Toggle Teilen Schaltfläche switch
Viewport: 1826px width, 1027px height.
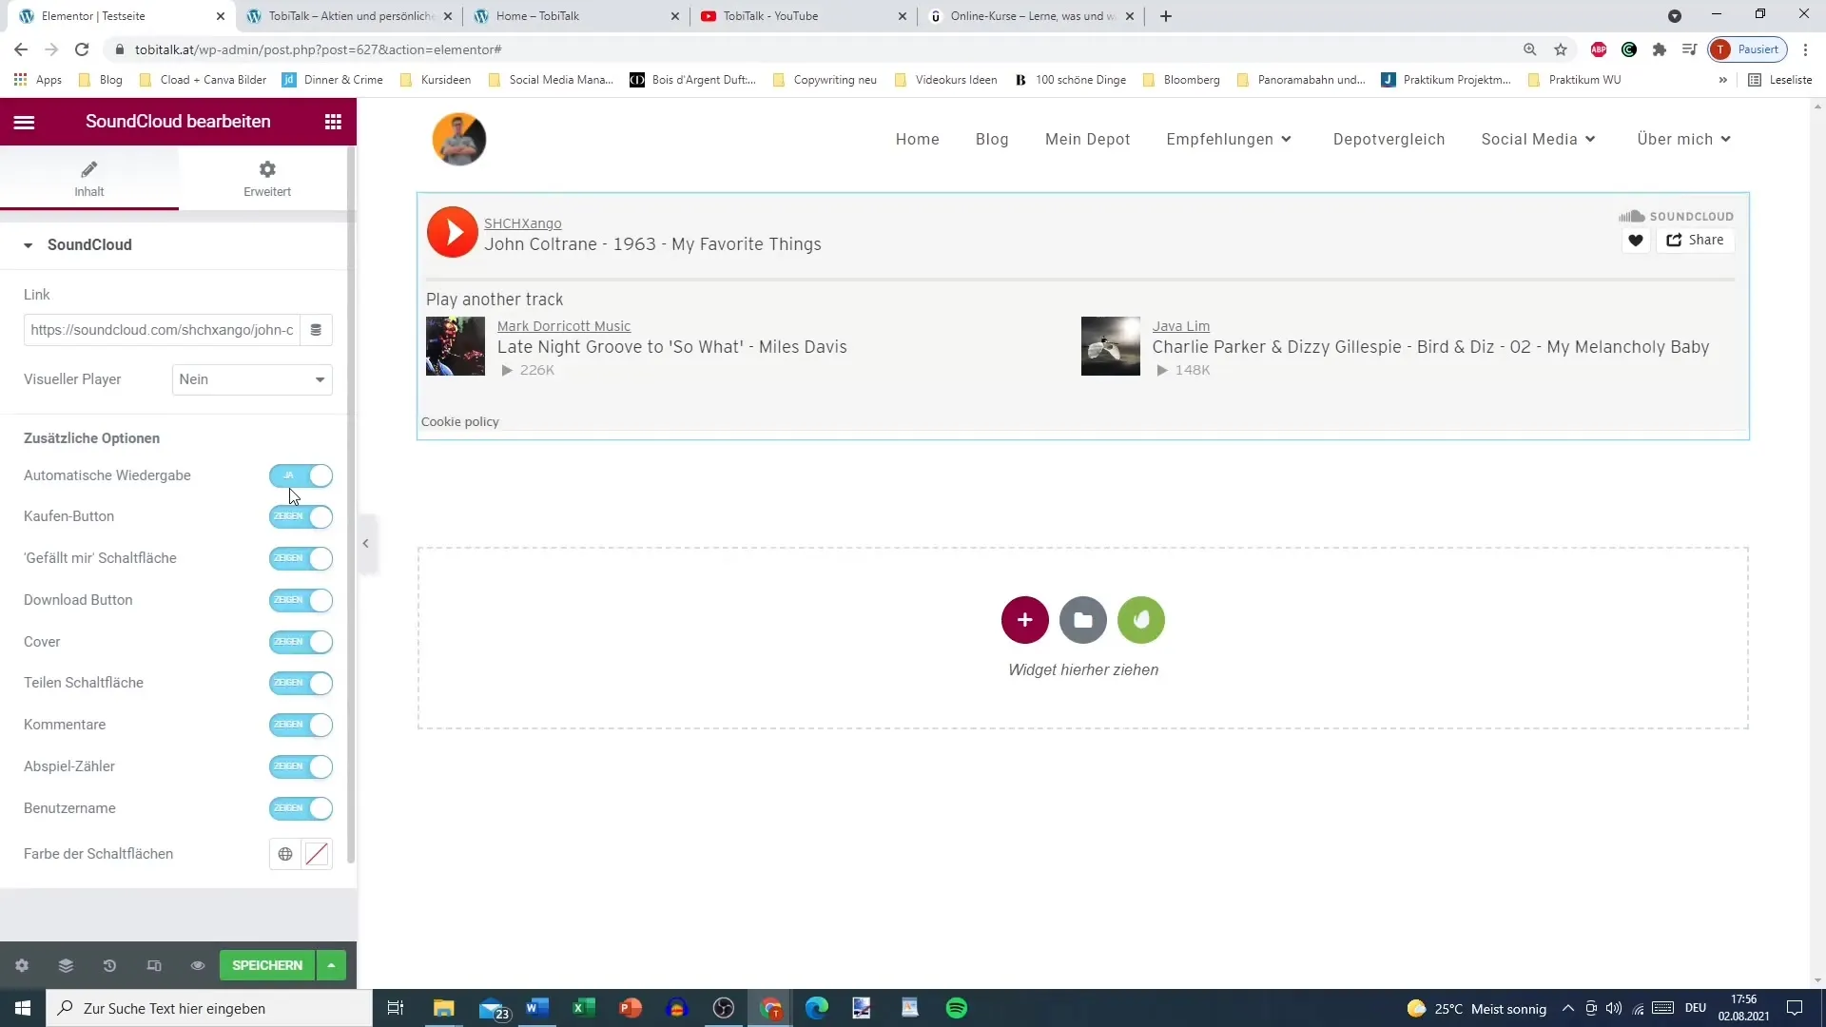pyautogui.click(x=301, y=683)
